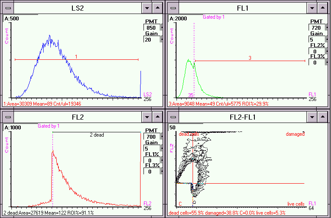Minimize the LS2 histogram window
Viewport: 331px width, 218px height.
[147, 8]
